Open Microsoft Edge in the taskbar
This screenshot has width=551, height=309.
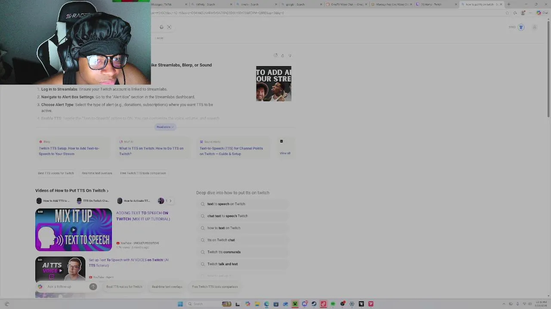click(266, 304)
